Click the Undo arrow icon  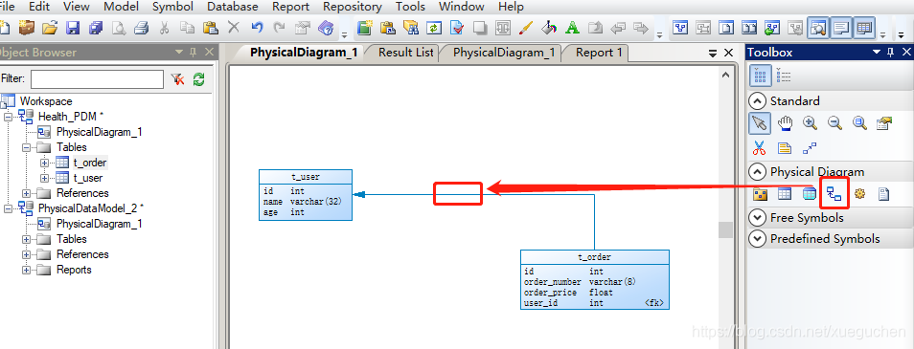tap(257, 28)
